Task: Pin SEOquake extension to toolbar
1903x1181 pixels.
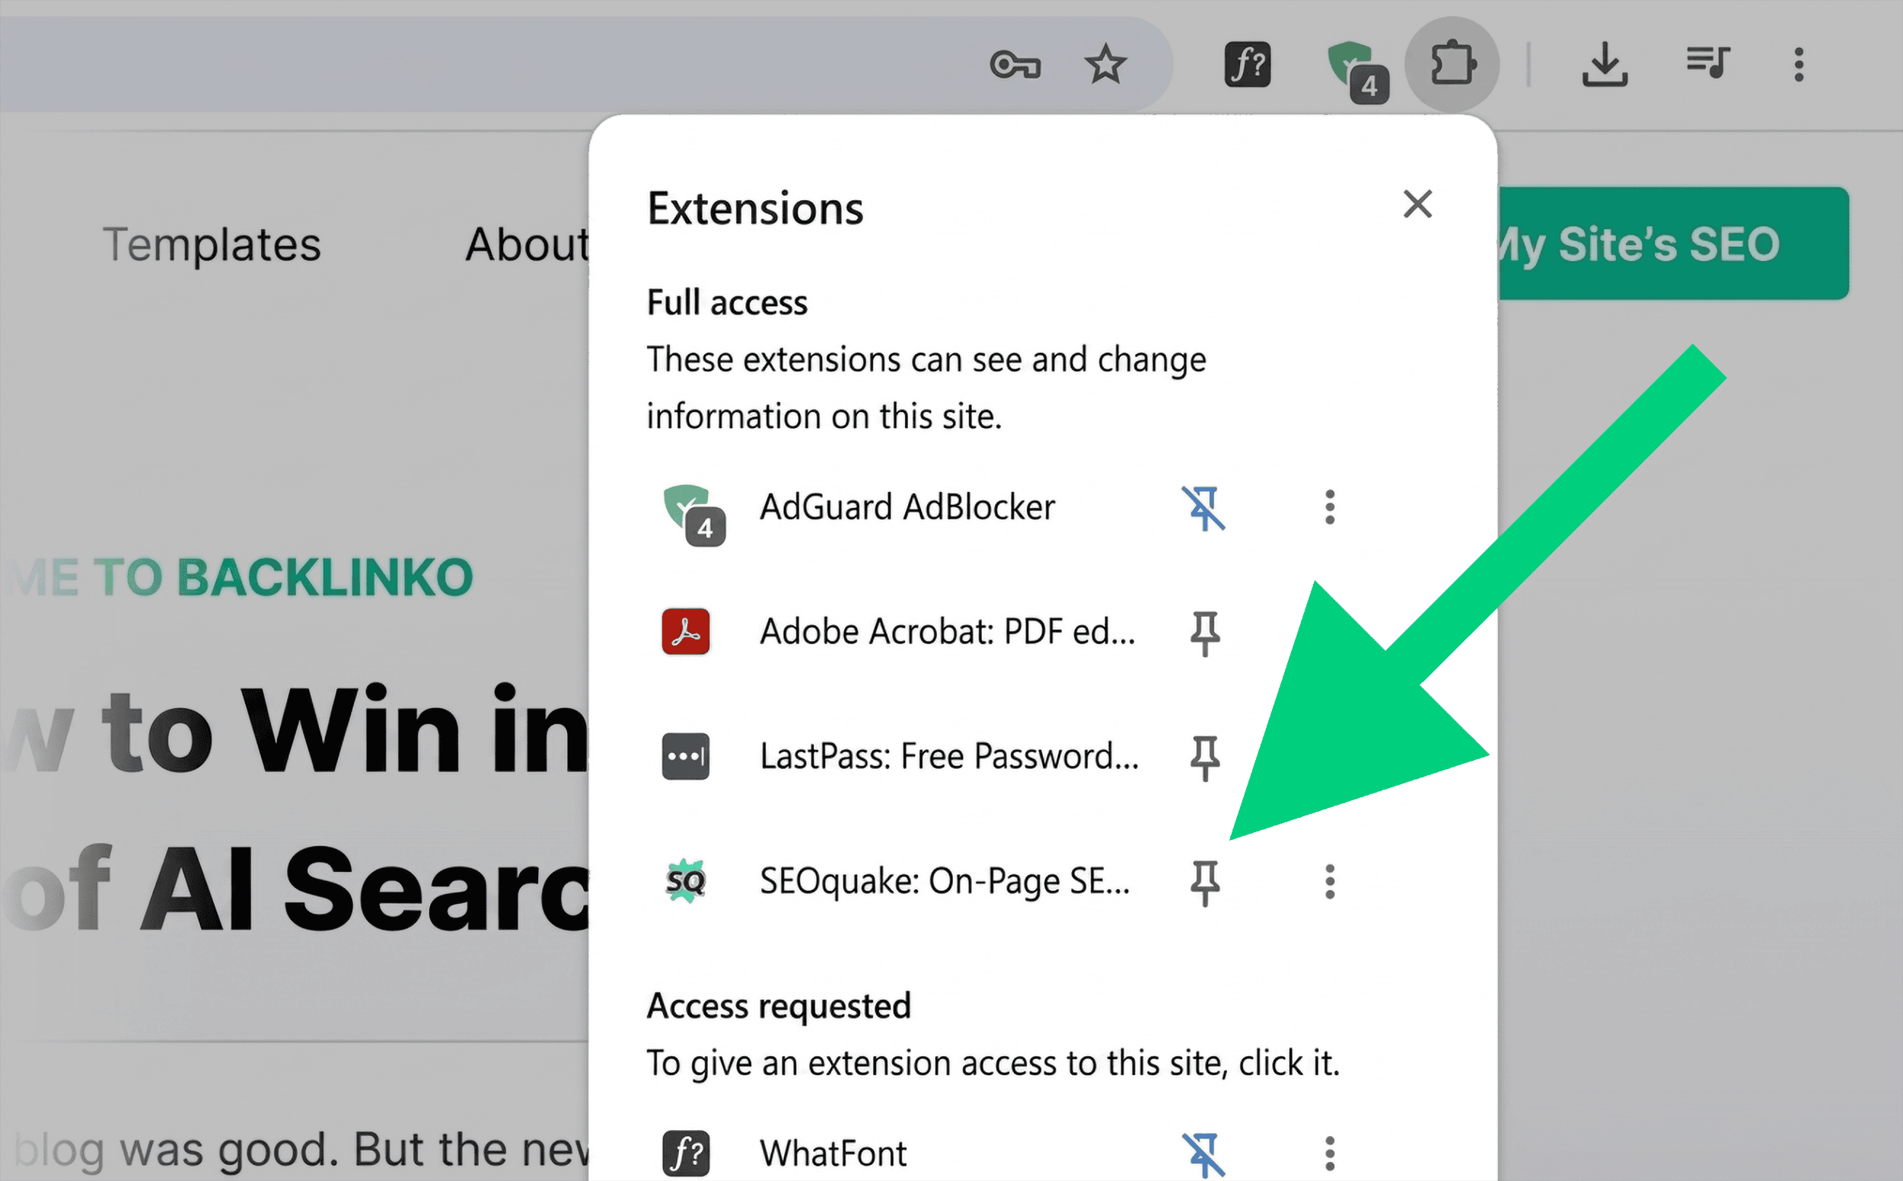Action: (1204, 883)
